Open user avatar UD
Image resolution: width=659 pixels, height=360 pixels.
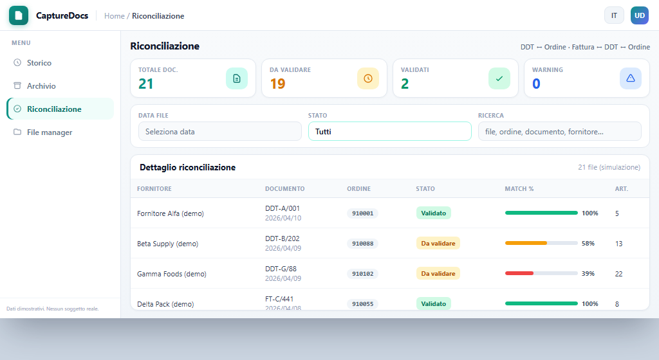click(x=639, y=15)
